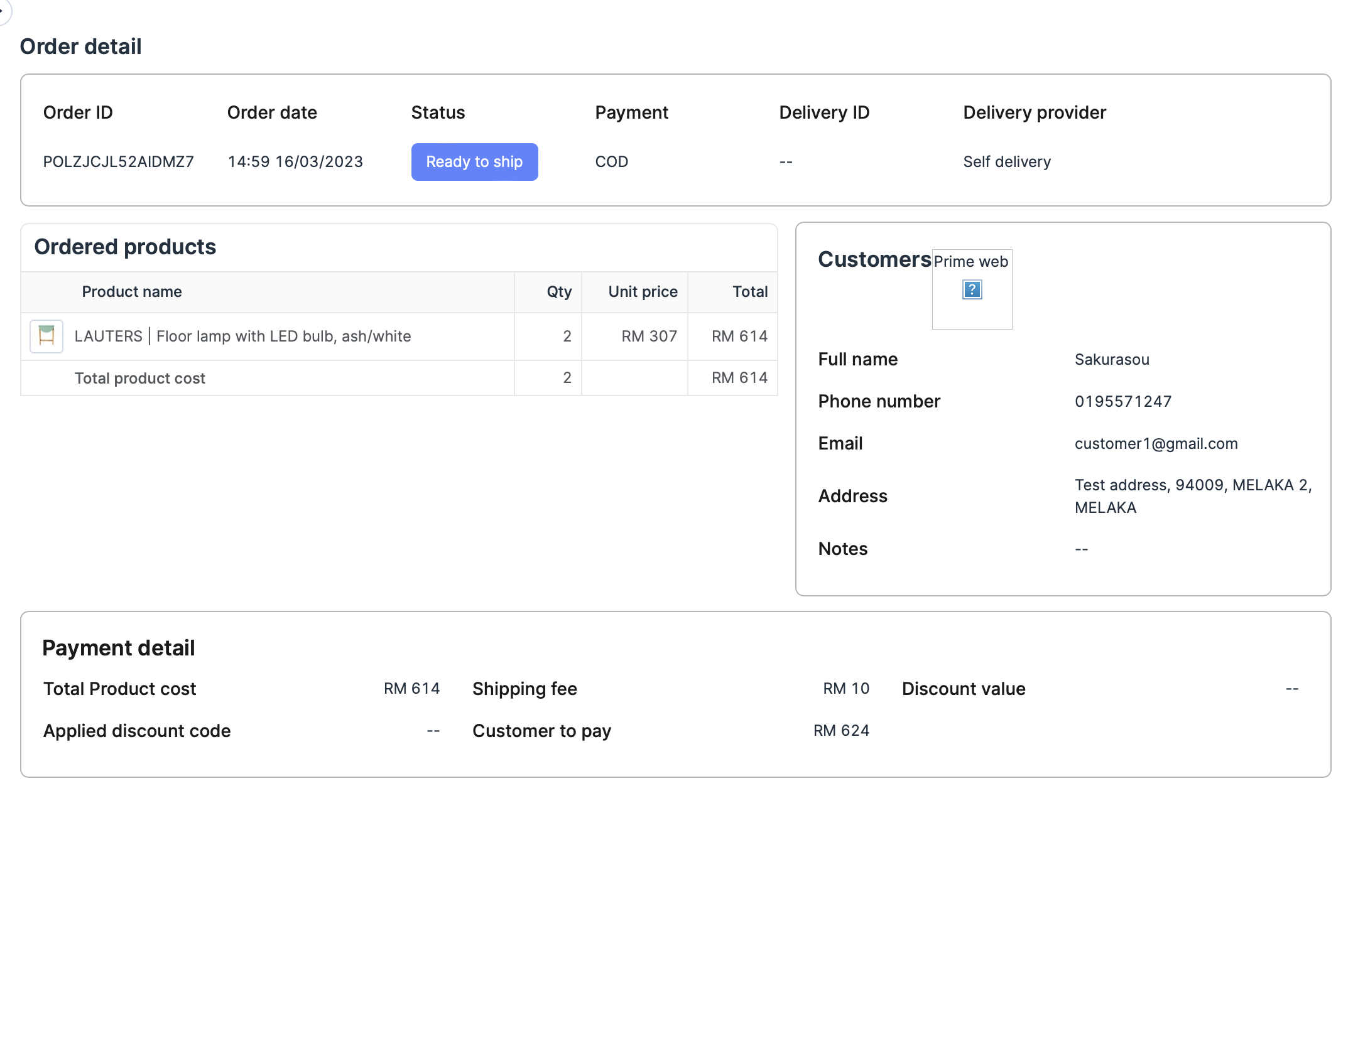The height and width of the screenshot is (1061, 1353).
Task: Click phone number 0195571247
Action: pyautogui.click(x=1123, y=401)
